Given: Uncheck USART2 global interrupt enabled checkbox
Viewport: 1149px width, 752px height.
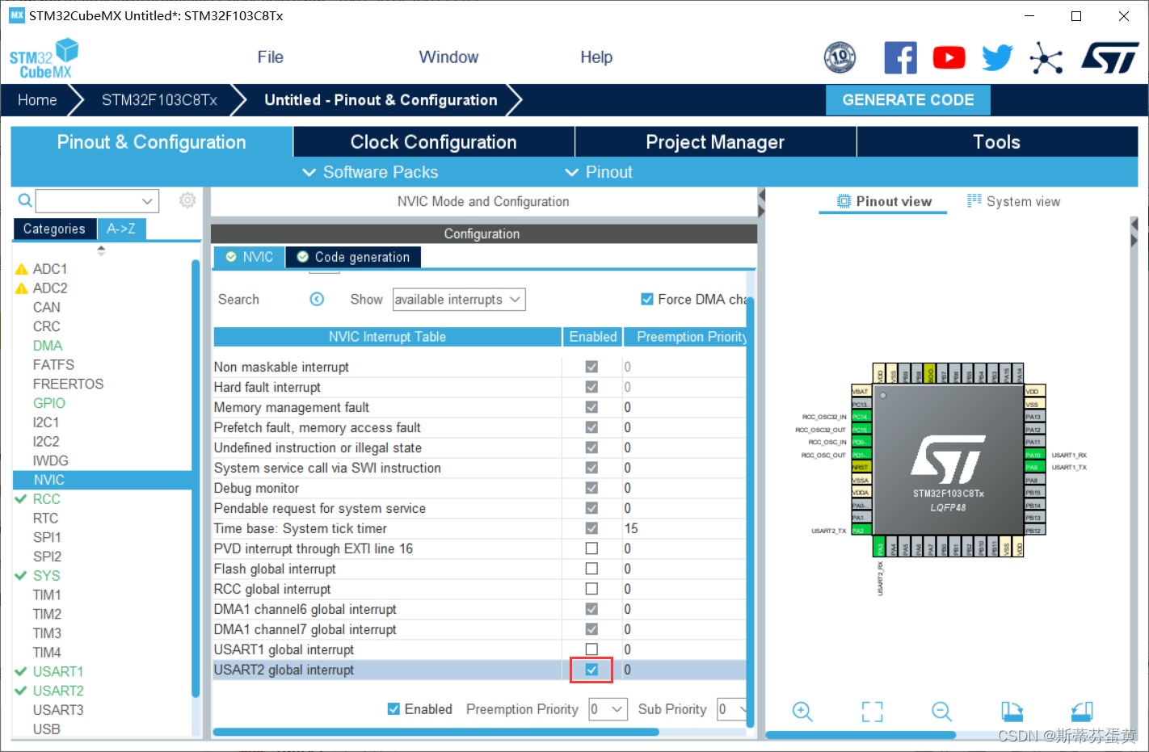Looking at the screenshot, I should 591,670.
